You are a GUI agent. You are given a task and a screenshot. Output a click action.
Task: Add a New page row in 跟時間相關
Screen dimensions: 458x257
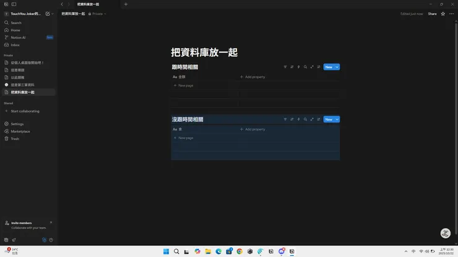point(183,85)
